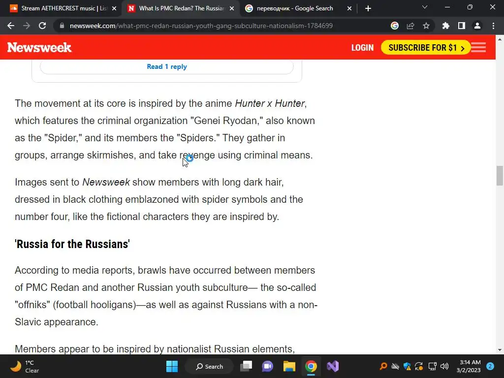Click the italic Hunter x Hunter text
The height and width of the screenshot is (378, 504).
click(x=270, y=103)
